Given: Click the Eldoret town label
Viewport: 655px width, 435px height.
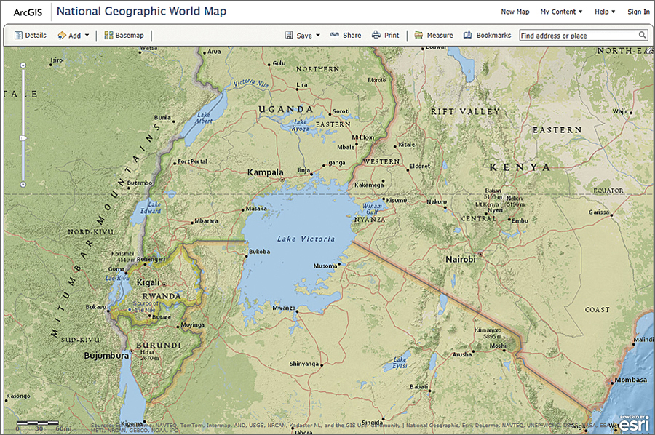Looking at the screenshot, I should click(419, 166).
